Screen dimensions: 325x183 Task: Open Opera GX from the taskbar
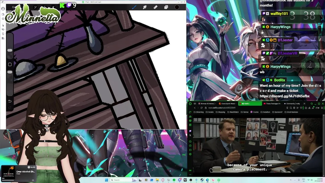[x=163, y=180]
